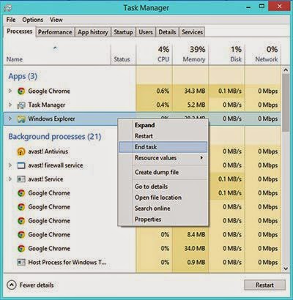293x300 pixels.
Task: Click the 0.9 MB memory value
Action: (196, 263)
